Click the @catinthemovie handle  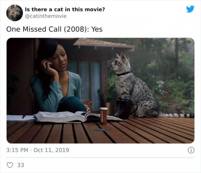click(x=46, y=16)
